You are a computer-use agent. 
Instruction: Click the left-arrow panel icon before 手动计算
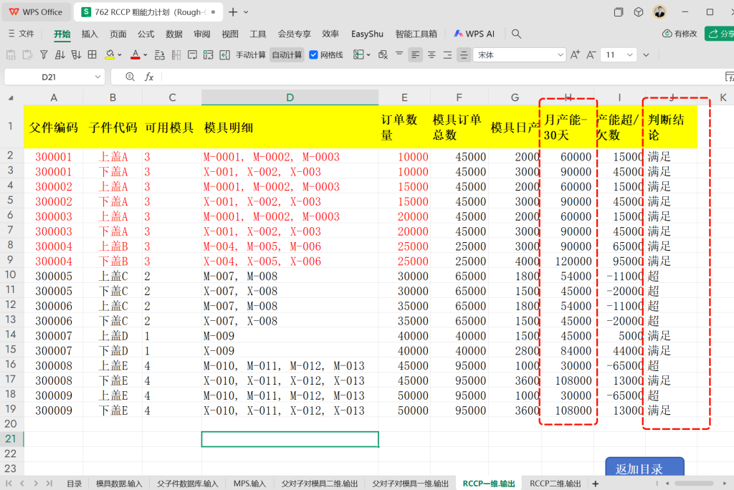tap(224, 54)
